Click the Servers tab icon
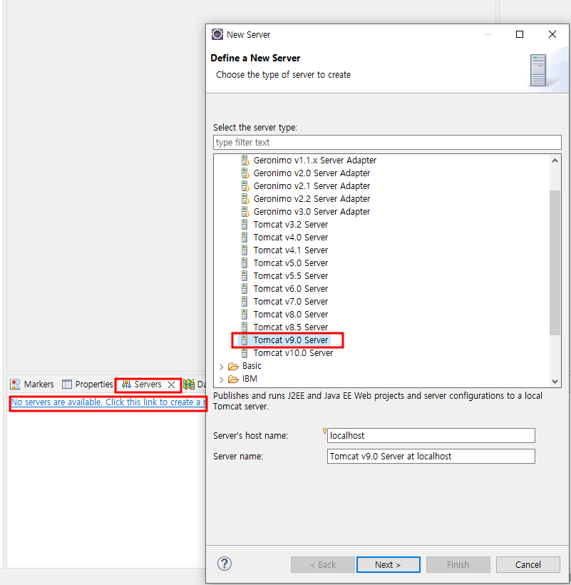 coord(126,385)
